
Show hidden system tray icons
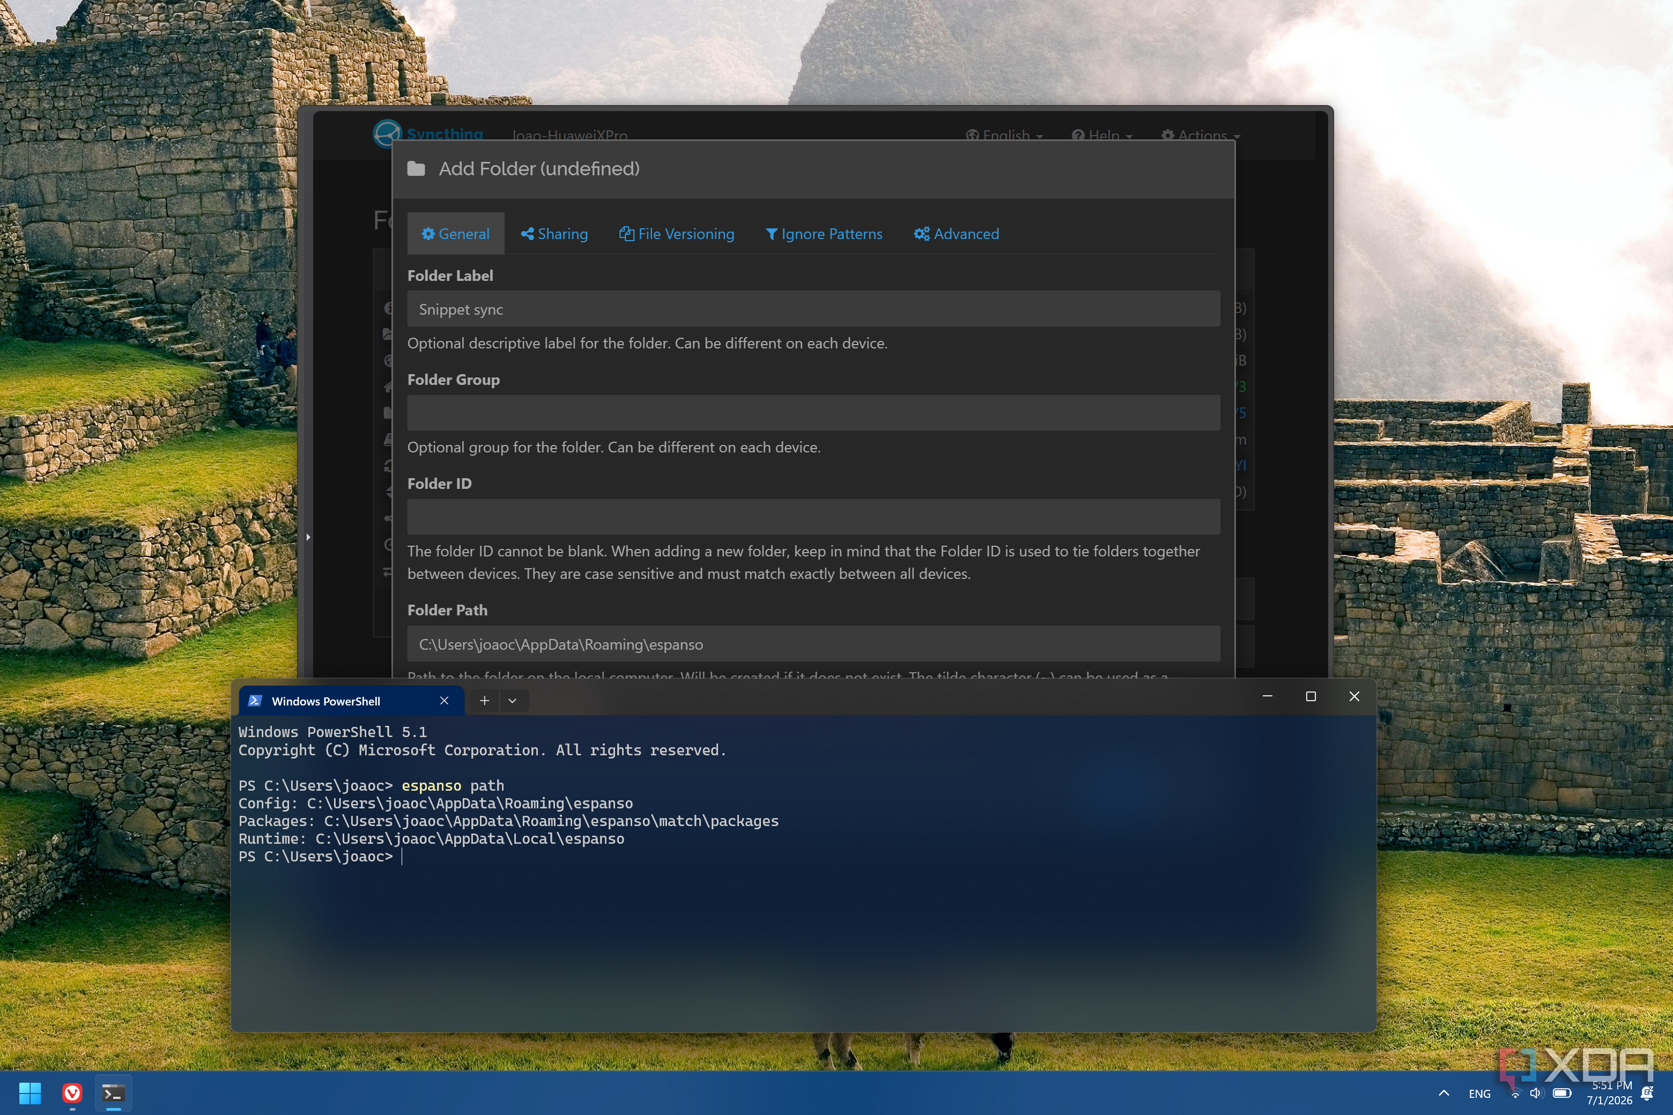1443,1093
